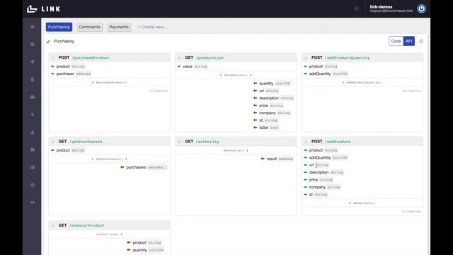Open the settings gear beside API button
Viewport: 453px width, 255px height.
coord(421,41)
